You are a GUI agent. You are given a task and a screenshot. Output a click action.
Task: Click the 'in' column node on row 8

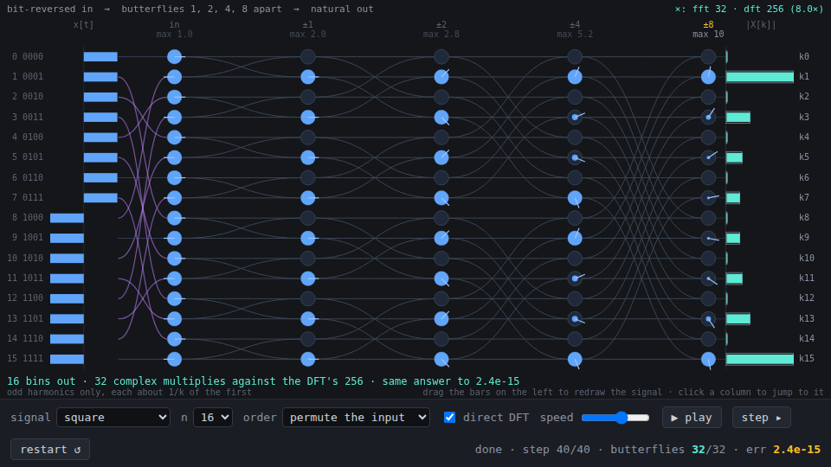(174, 218)
